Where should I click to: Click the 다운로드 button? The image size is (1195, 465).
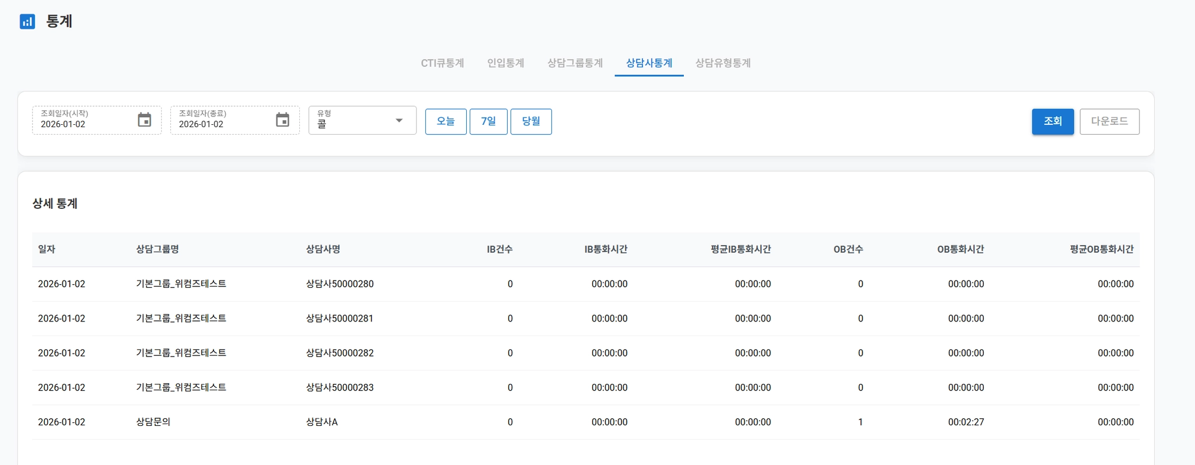1109,121
